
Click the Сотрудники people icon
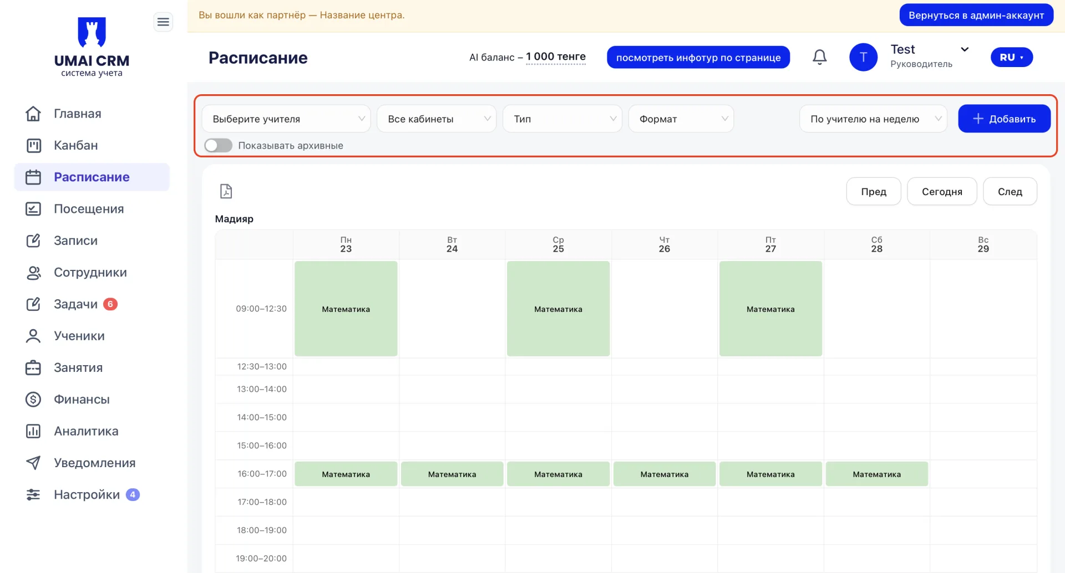pos(33,272)
